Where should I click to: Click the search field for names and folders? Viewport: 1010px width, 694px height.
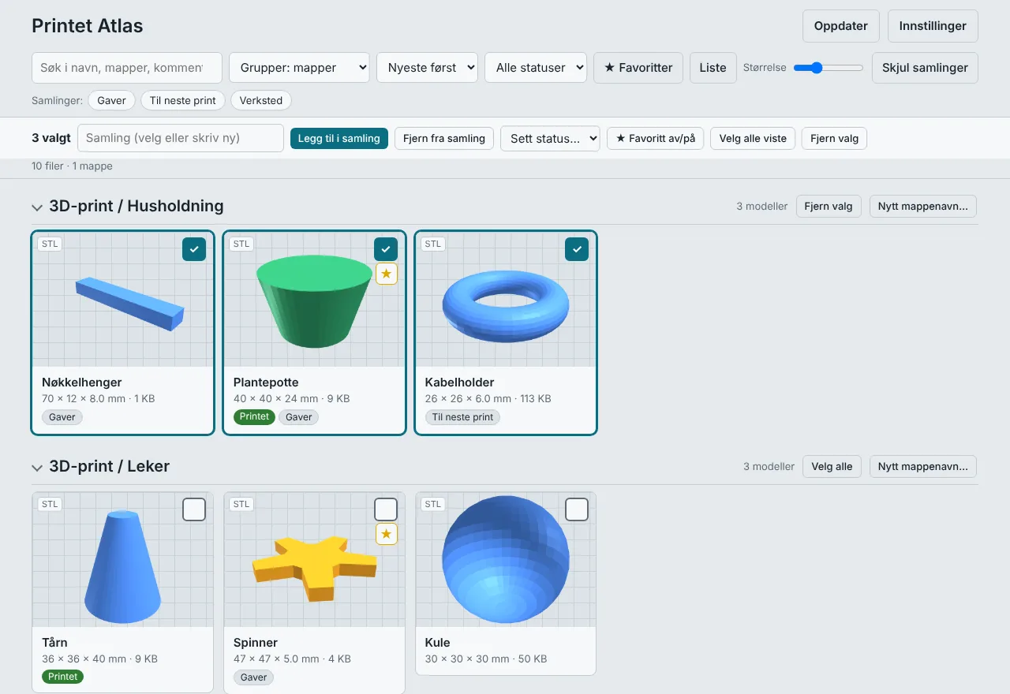[127, 68]
